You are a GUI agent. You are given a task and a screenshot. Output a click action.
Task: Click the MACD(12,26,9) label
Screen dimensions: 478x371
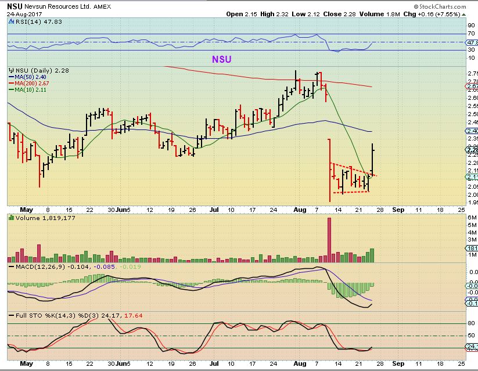(x=40, y=266)
